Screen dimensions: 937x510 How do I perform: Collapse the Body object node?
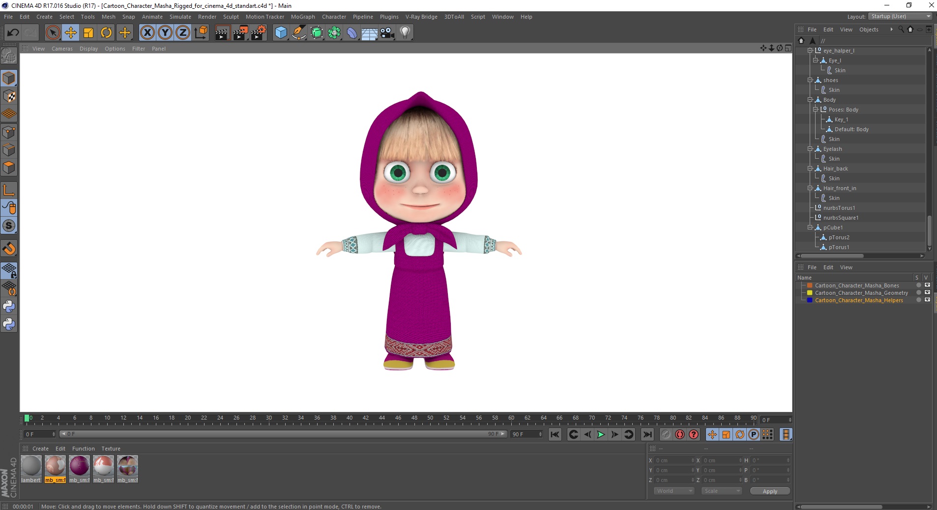(810, 100)
